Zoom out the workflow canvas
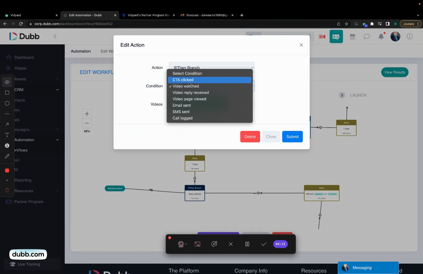The width and height of the screenshot is (423, 274). (87, 123)
